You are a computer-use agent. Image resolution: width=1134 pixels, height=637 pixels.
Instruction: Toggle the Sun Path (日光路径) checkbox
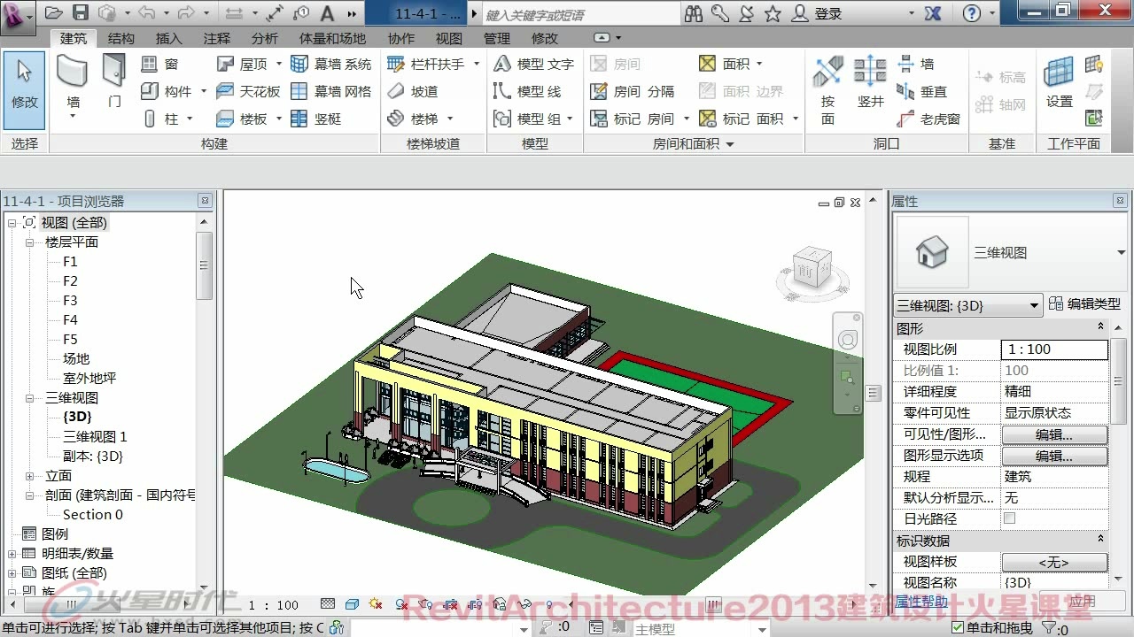tap(1009, 518)
